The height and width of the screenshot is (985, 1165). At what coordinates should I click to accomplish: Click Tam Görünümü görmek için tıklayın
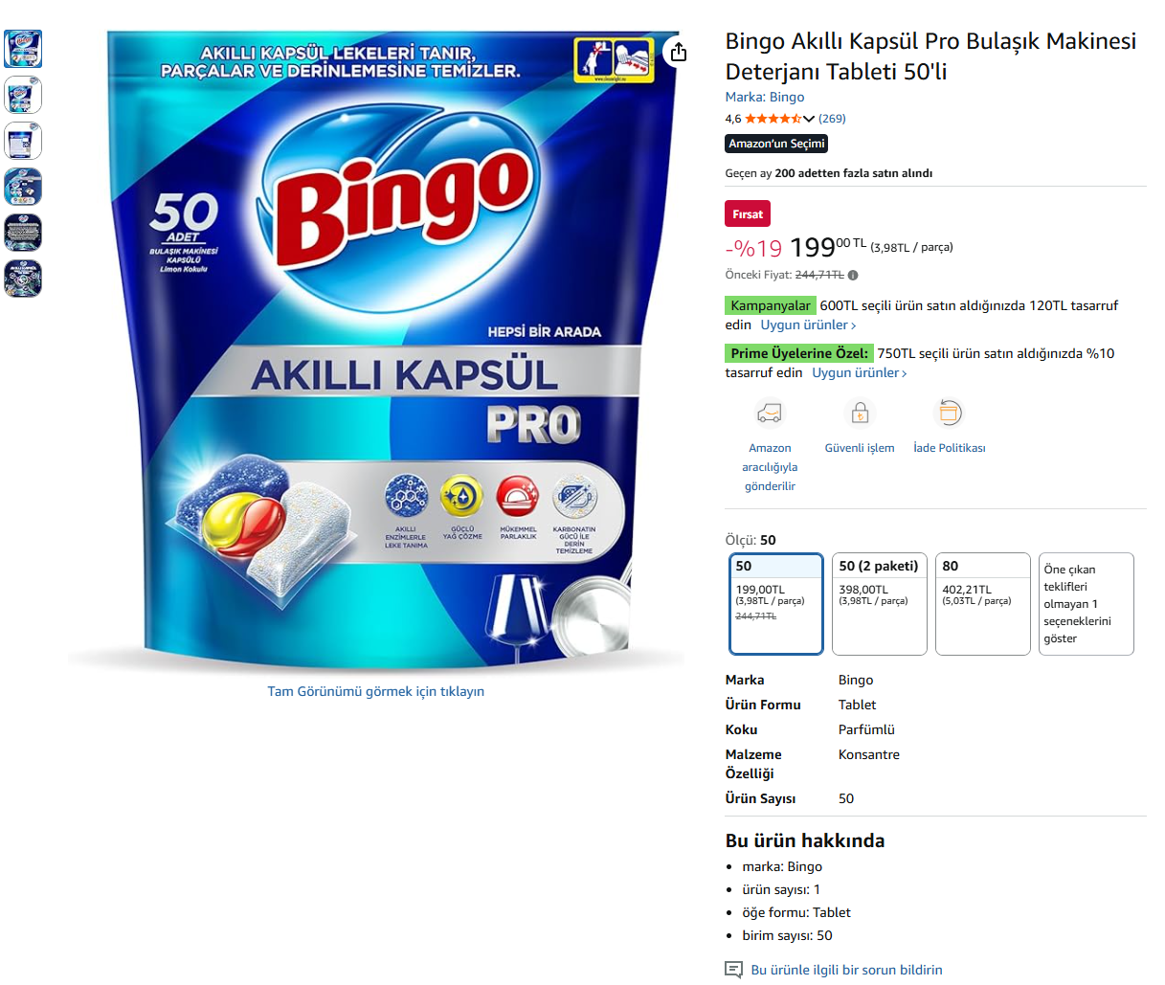(x=376, y=691)
